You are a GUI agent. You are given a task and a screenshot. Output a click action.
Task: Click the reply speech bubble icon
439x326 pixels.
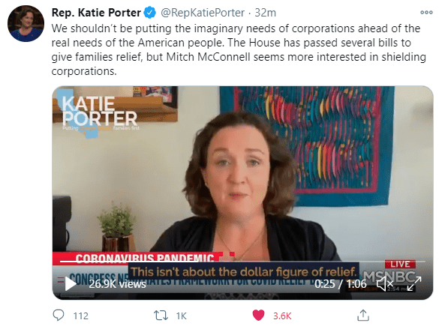pos(59,315)
